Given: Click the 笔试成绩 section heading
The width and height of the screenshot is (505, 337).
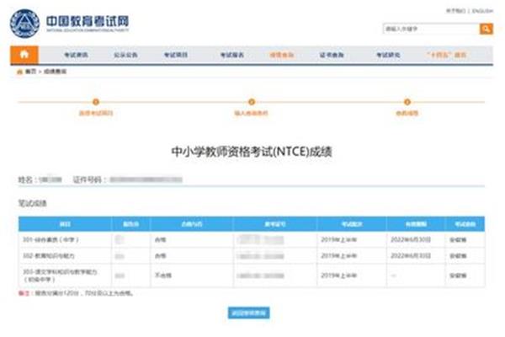Looking at the screenshot, I should pos(33,203).
